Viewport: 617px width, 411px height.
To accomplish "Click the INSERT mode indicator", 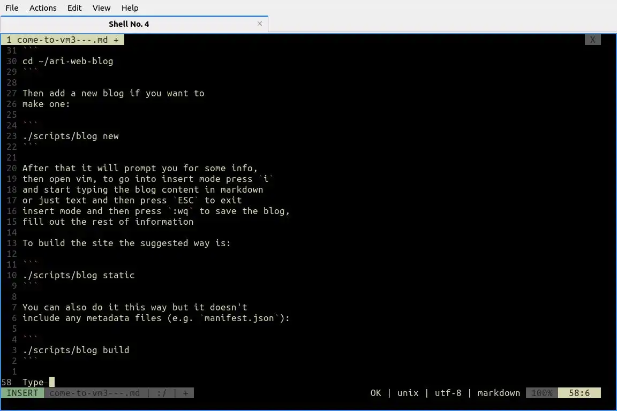I will (x=22, y=393).
